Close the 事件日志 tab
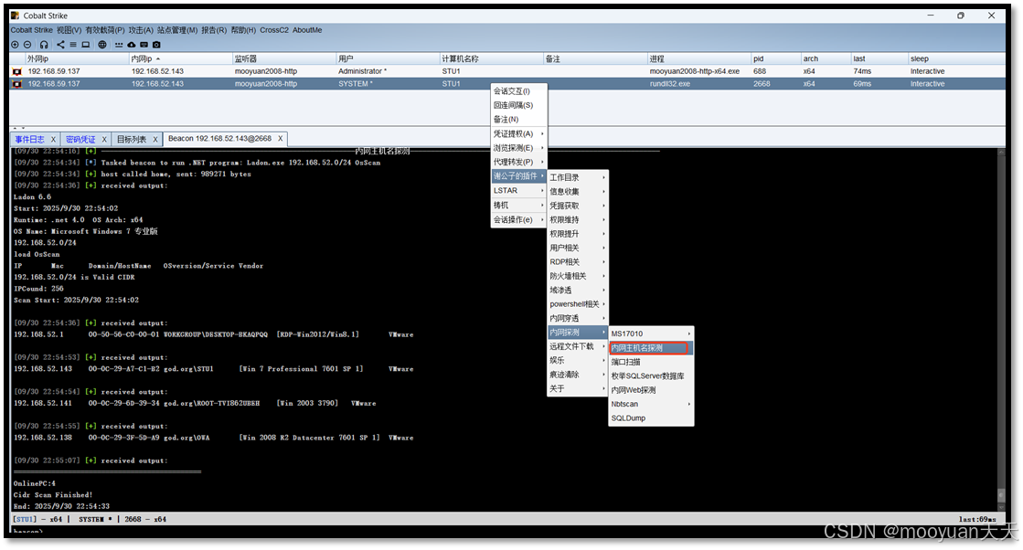Image resolution: width=1023 pixels, height=550 pixels. [x=54, y=140]
